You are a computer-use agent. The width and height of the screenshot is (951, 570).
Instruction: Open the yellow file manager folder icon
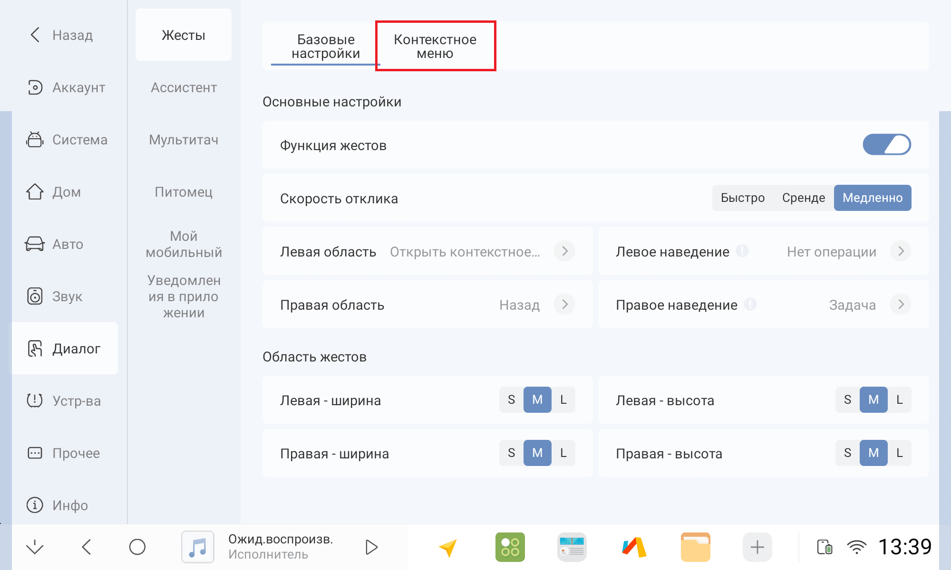tap(695, 547)
